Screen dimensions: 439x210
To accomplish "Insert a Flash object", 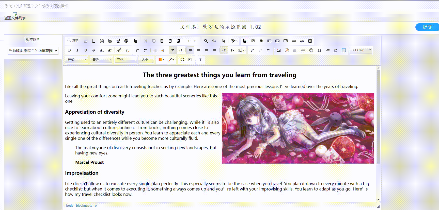I will tap(287, 50).
